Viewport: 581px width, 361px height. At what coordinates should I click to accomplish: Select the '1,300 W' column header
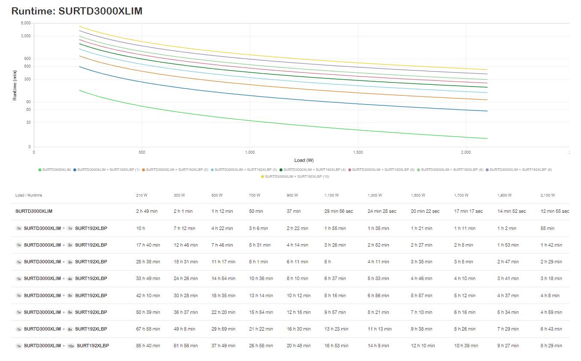point(375,195)
